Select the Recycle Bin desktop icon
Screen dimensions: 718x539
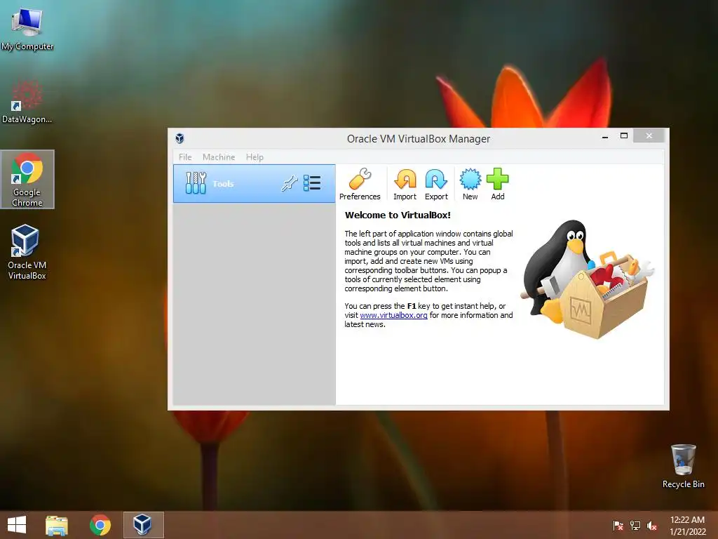click(683, 466)
